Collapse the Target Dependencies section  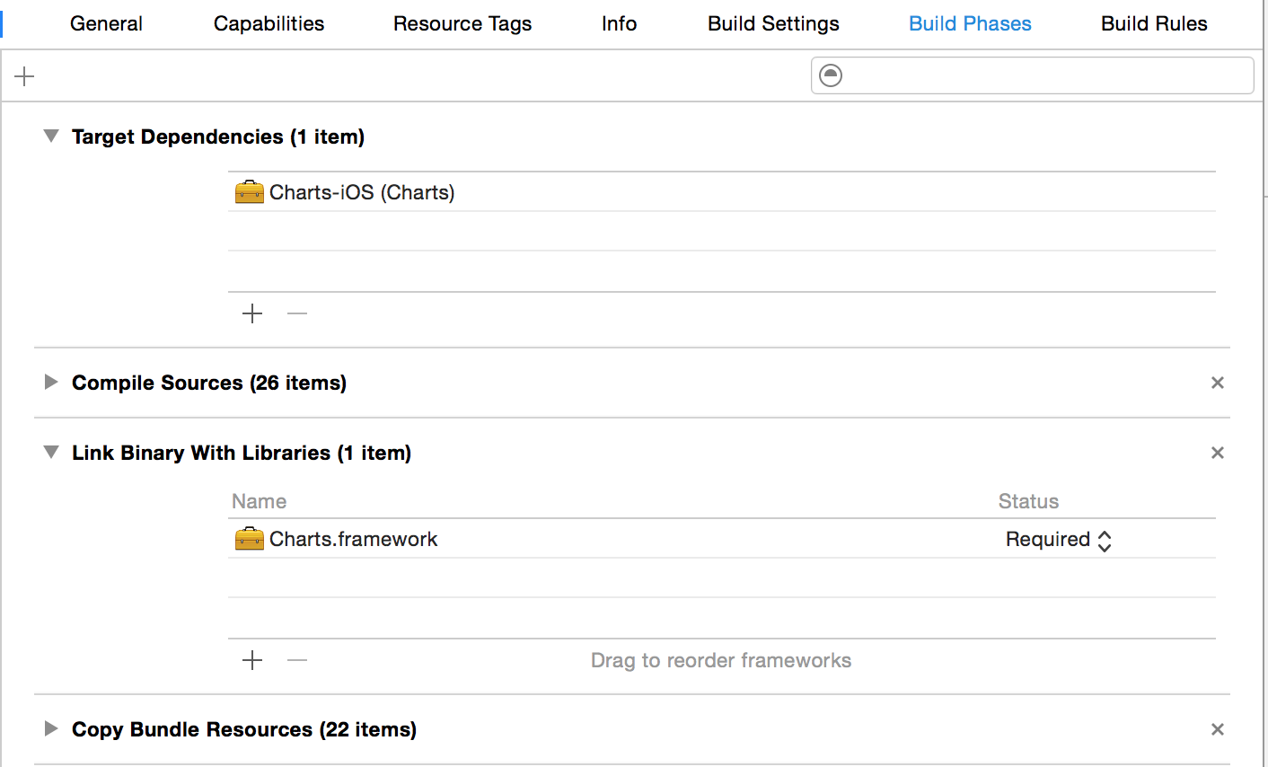[x=51, y=137]
